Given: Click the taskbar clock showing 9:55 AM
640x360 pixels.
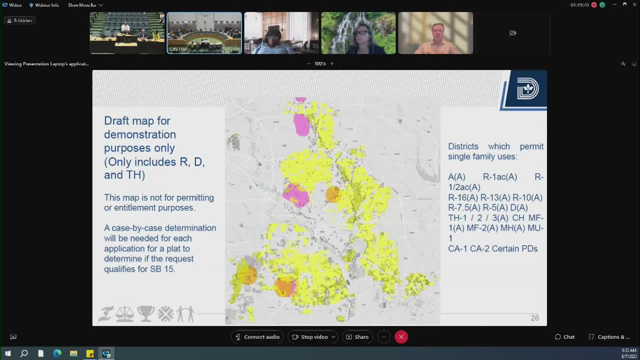Looking at the screenshot, I should 629,353.
